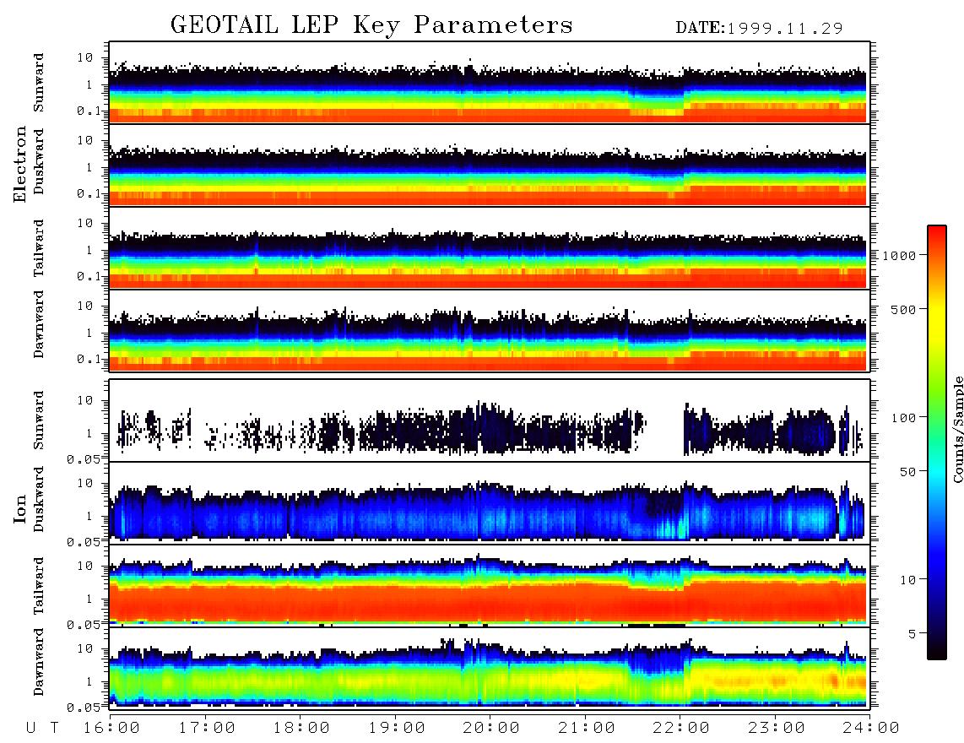Click the "5" color bar tick value

click(911, 633)
